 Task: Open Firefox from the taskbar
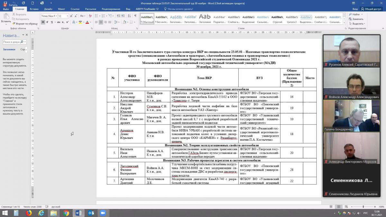[x=29, y=213]
